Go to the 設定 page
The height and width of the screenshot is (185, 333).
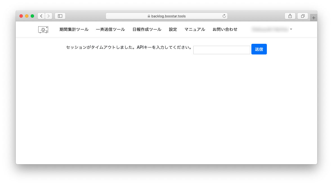tap(173, 29)
